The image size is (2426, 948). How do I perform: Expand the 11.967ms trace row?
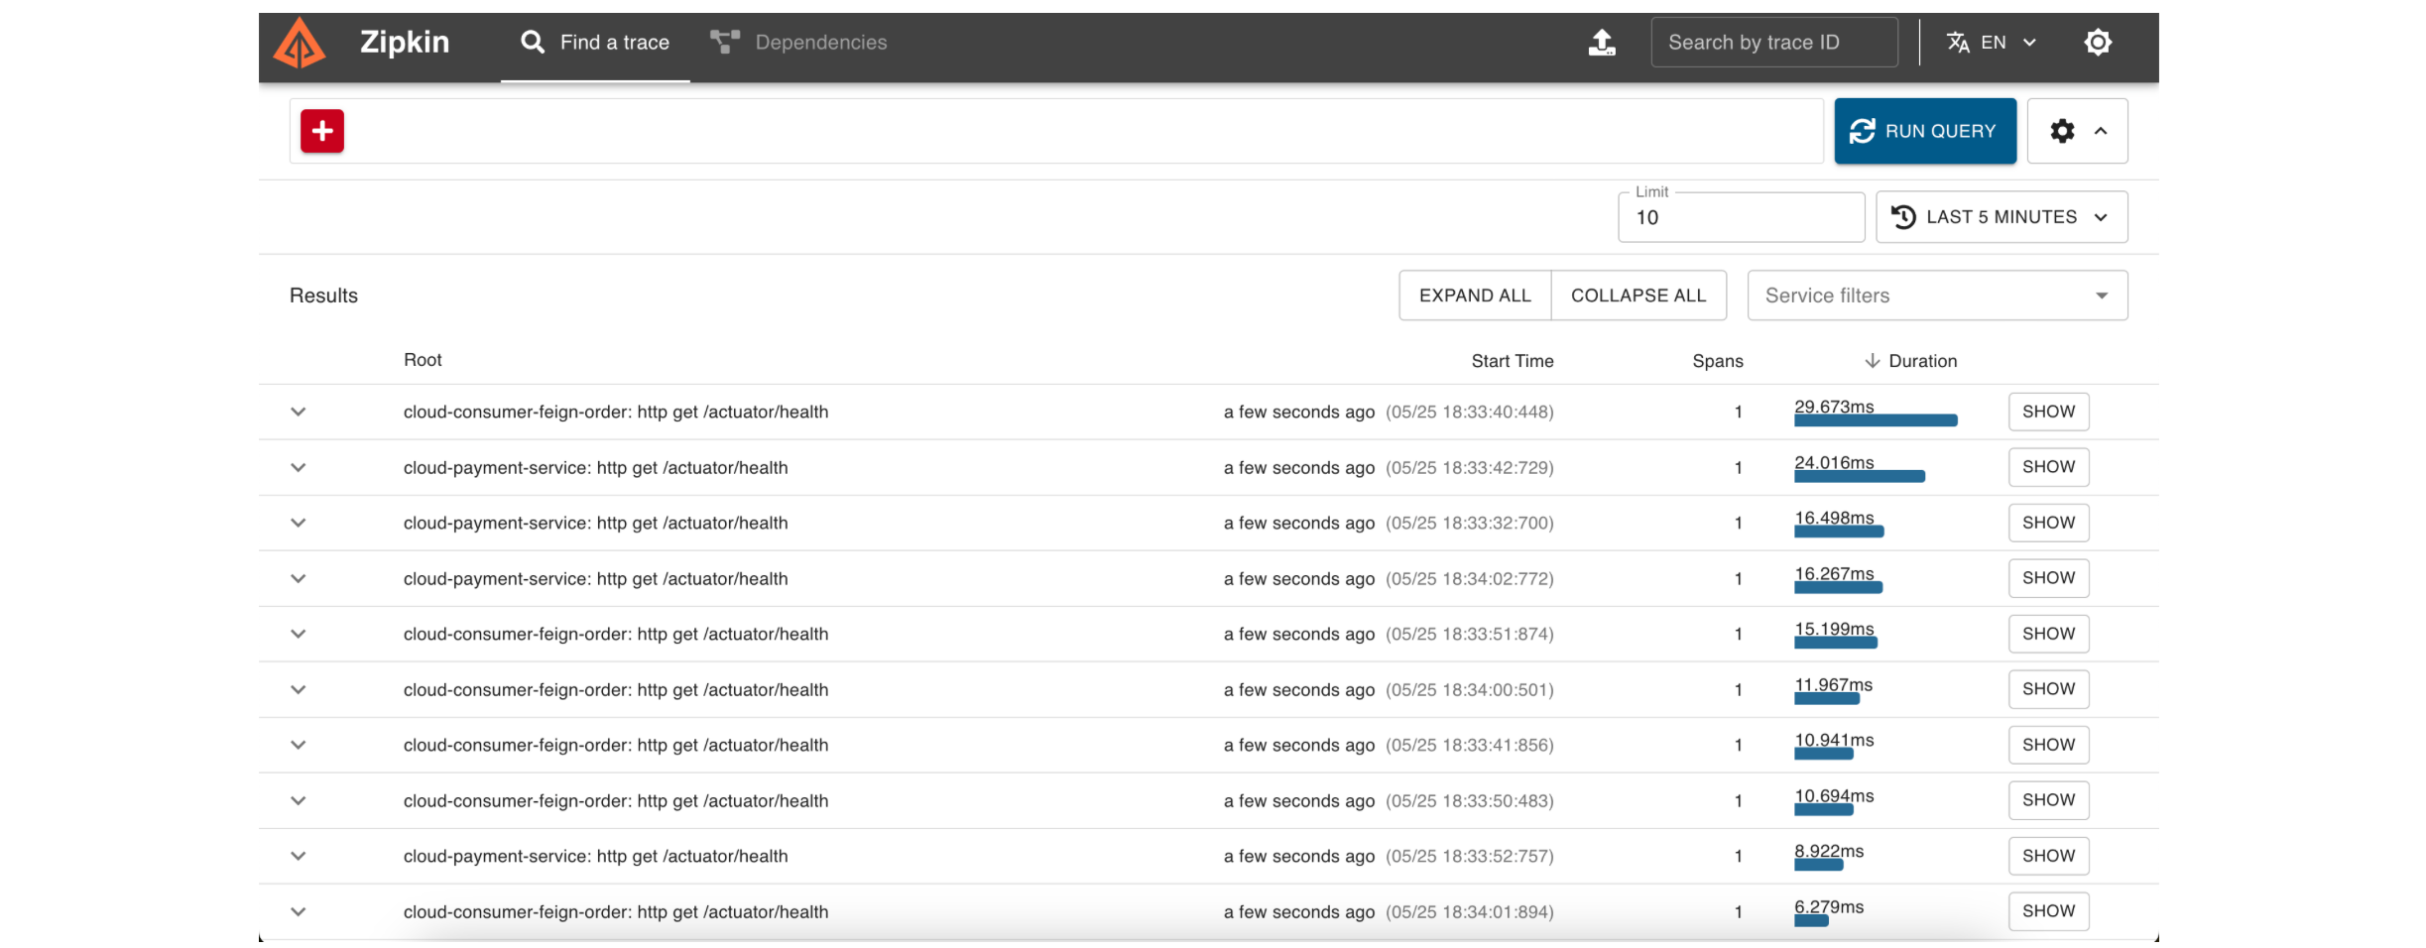(x=299, y=689)
